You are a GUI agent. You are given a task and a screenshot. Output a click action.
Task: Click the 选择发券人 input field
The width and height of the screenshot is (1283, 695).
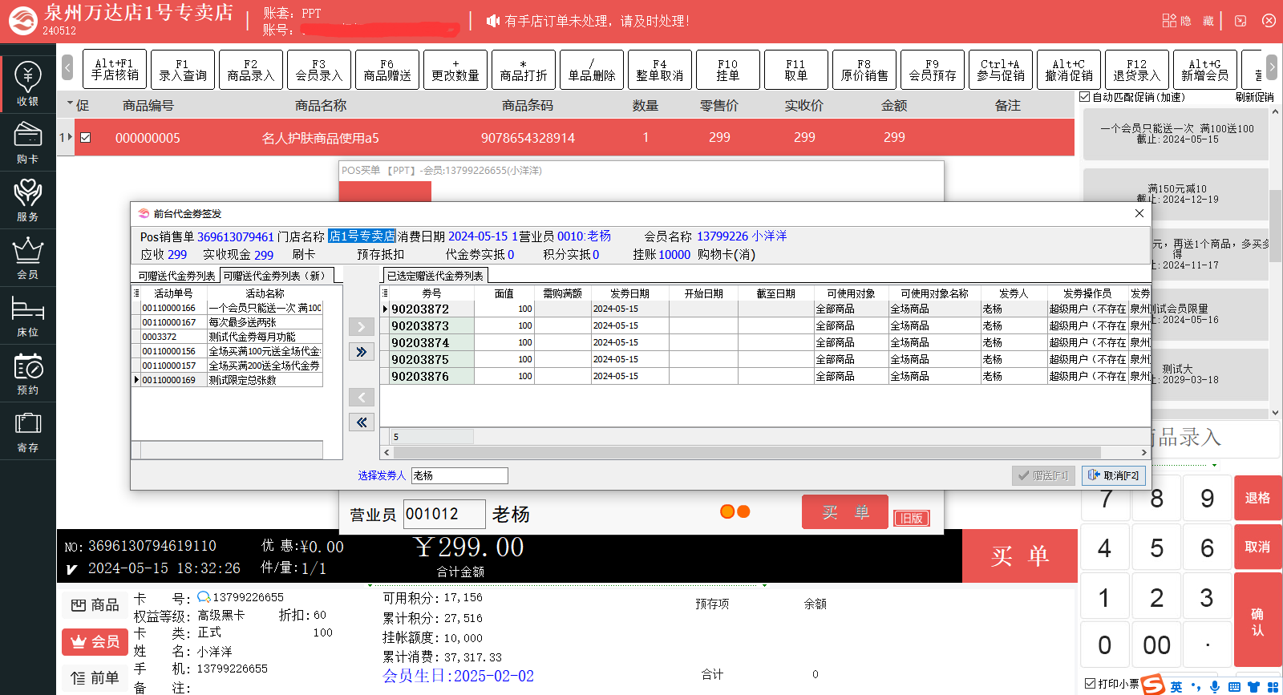pyautogui.click(x=459, y=475)
